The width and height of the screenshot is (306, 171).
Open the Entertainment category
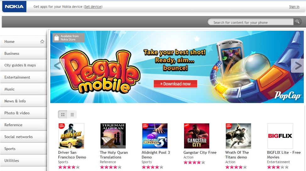tap(24, 77)
